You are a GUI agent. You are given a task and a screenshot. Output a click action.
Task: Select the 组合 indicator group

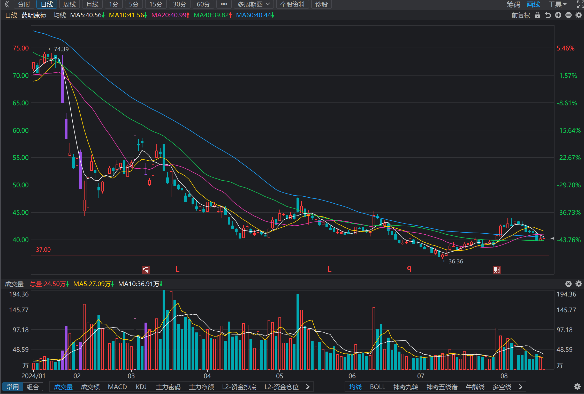[x=33, y=387]
